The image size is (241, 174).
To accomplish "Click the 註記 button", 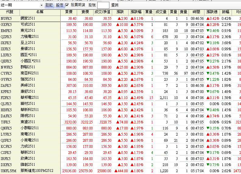I will (49, 5).
